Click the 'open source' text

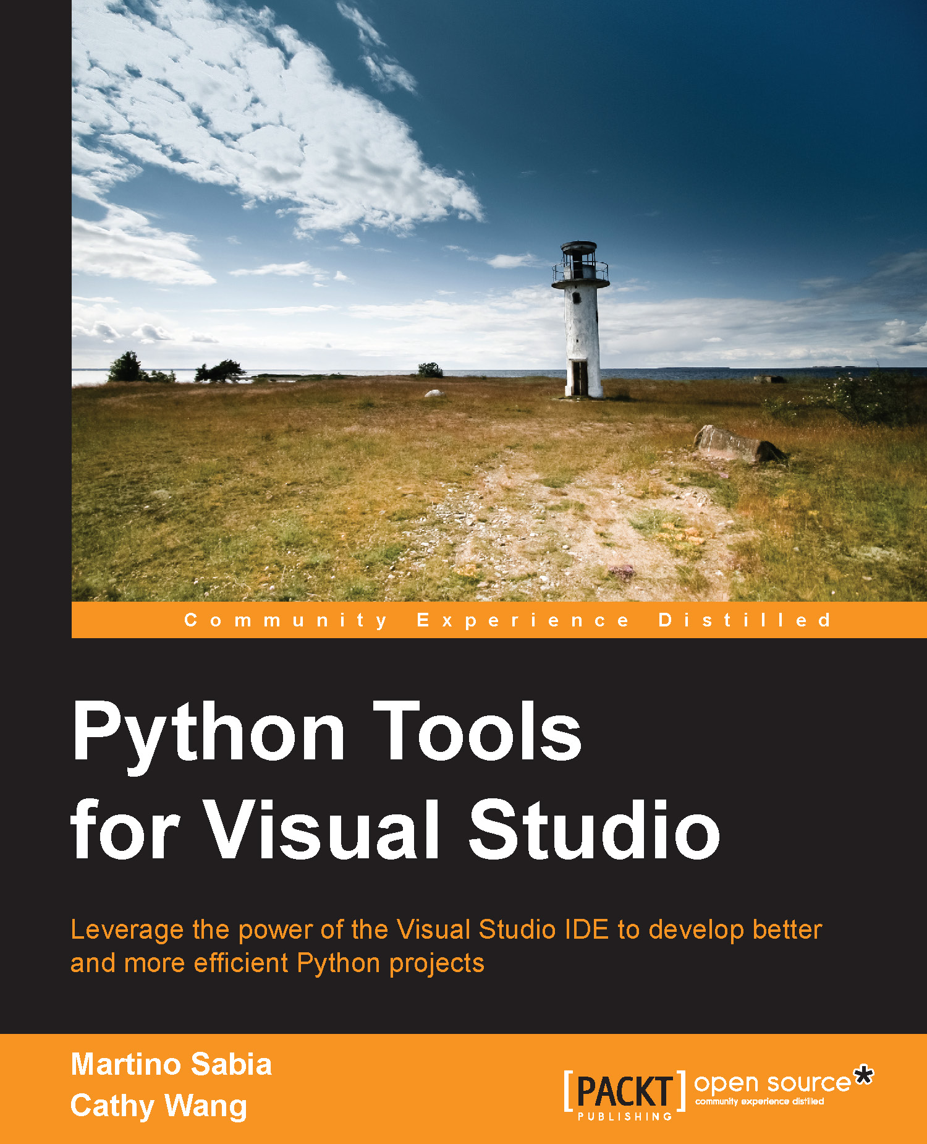pos(772,1083)
